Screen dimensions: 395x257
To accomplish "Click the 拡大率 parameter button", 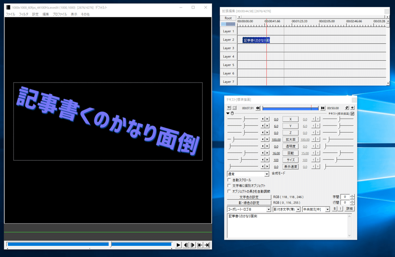I will point(291,139).
